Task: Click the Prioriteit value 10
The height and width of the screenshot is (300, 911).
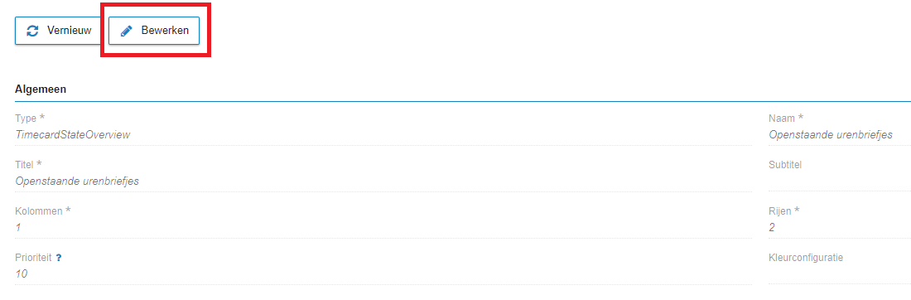Action: pyautogui.click(x=21, y=274)
